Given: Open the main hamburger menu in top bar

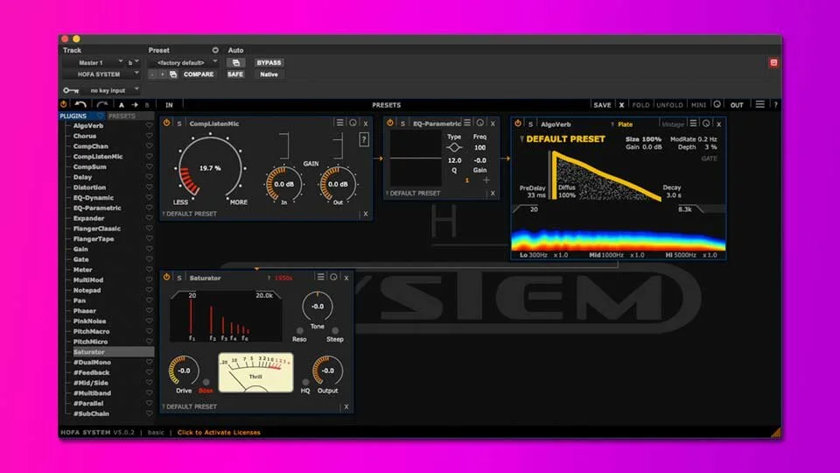Looking at the screenshot, I should coord(759,104).
